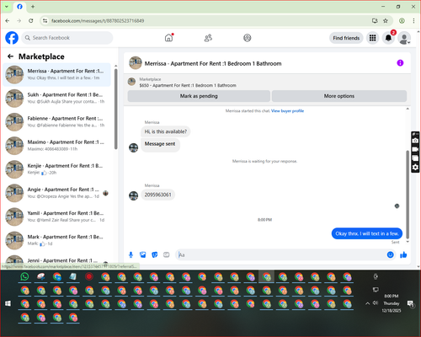Open the emoji picker smiley
The width and height of the screenshot is (421, 337).
tap(390, 254)
